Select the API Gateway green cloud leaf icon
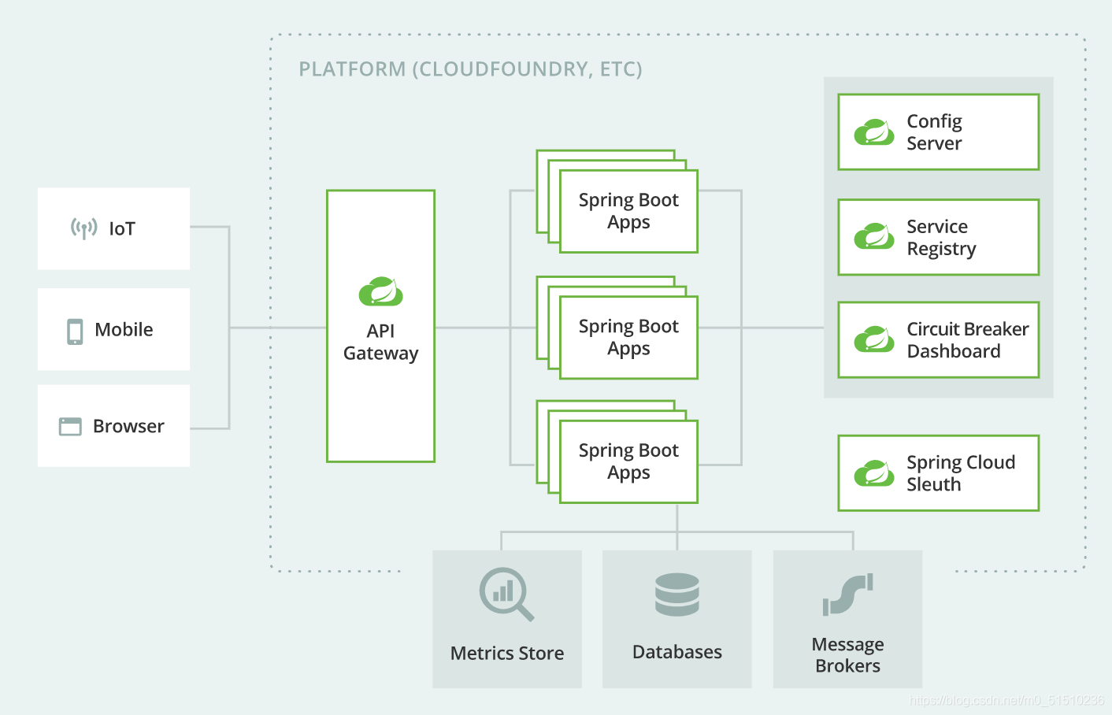The height and width of the screenshot is (715, 1112). (381, 291)
